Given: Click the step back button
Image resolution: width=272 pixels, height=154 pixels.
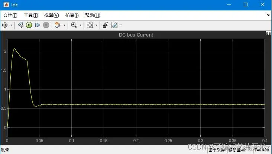Looking at the screenshot, I should (x=21, y=25).
